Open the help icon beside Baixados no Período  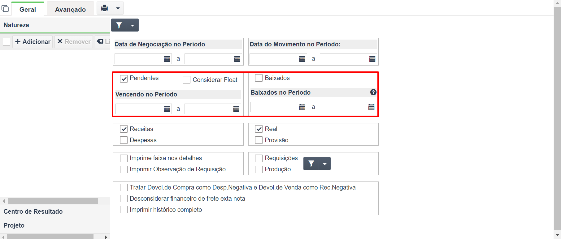tap(373, 92)
